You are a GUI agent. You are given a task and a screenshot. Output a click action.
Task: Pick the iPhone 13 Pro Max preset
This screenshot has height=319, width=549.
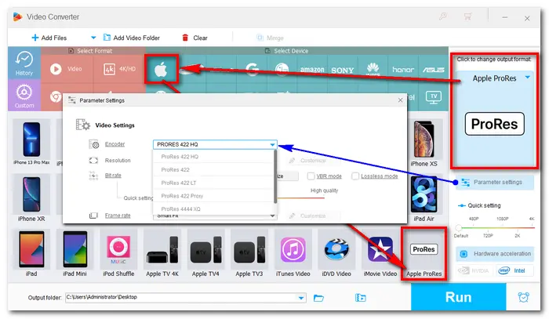31,143
